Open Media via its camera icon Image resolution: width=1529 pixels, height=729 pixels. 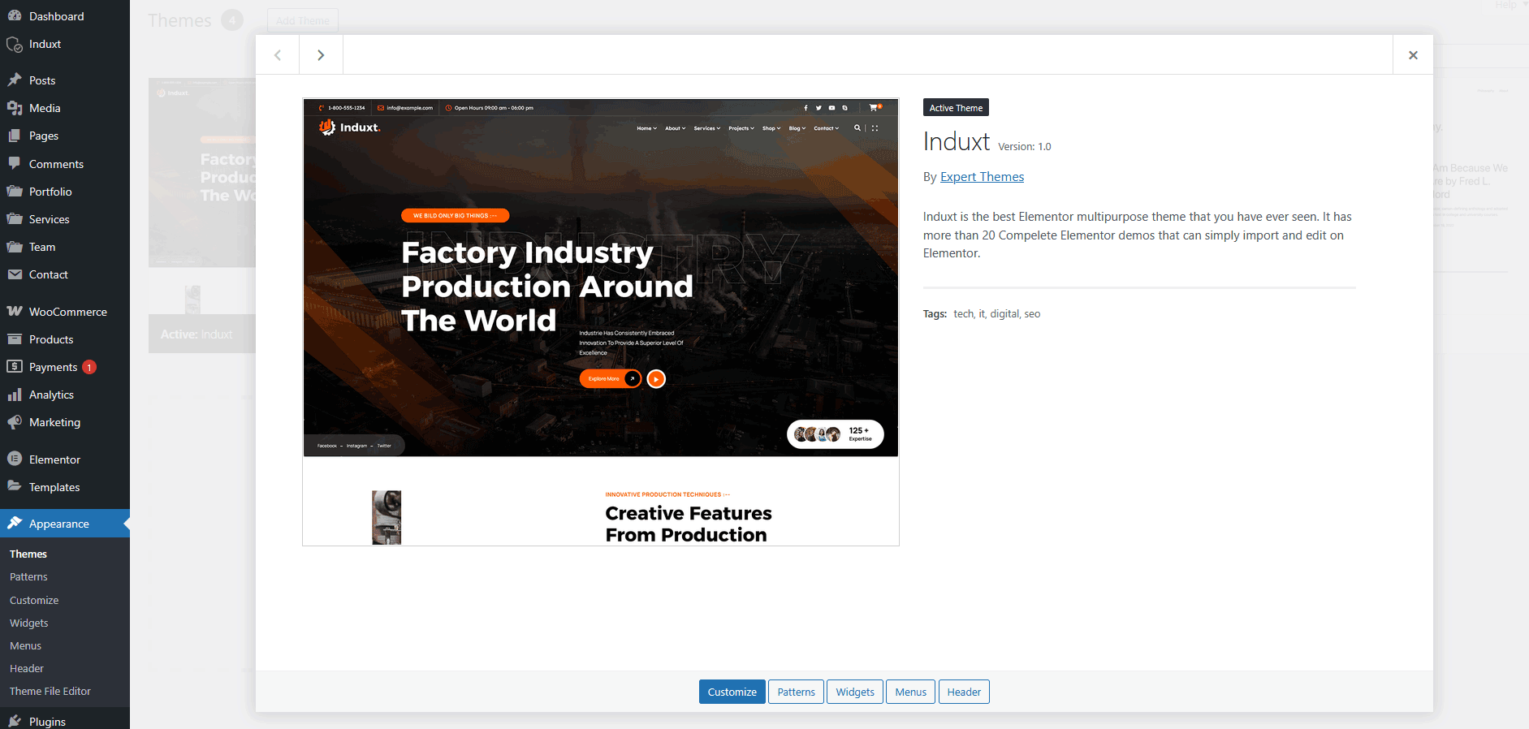pos(15,108)
